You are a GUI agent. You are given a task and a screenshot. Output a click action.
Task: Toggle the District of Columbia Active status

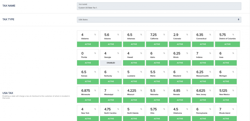[x=227, y=44]
